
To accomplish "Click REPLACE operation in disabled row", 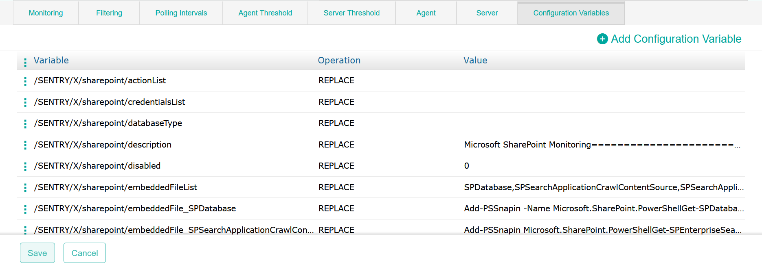I will 336,166.
